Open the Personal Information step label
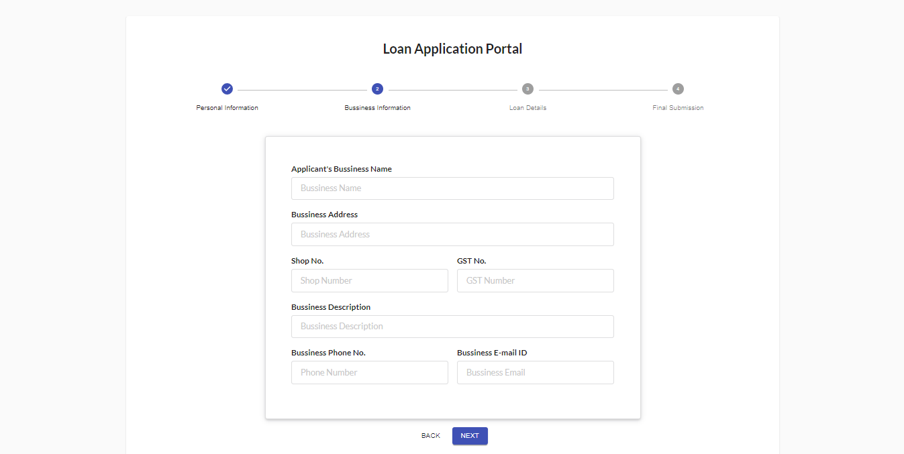The image size is (904, 454). (227, 108)
